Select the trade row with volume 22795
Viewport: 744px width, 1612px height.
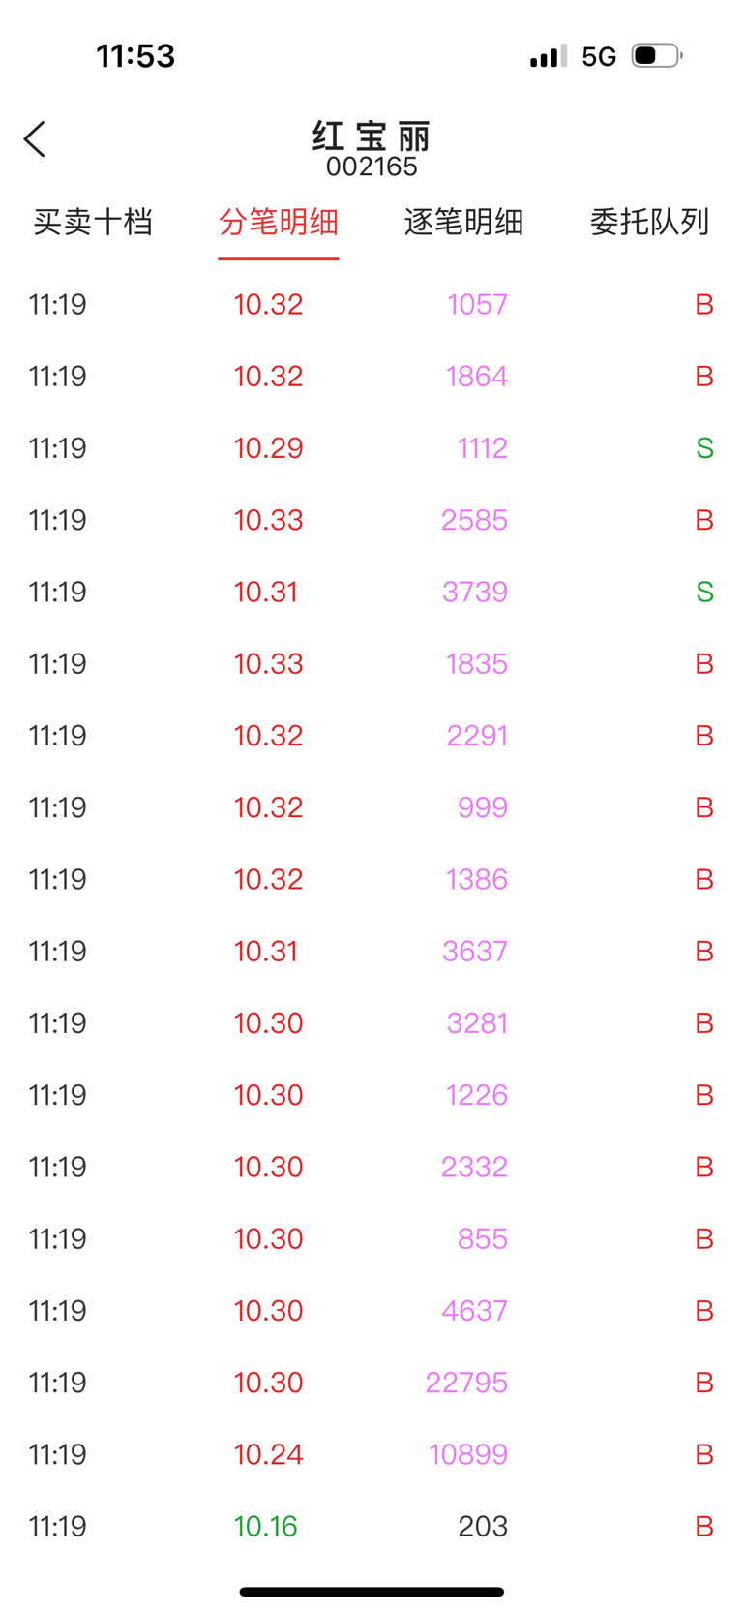tap(372, 1383)
